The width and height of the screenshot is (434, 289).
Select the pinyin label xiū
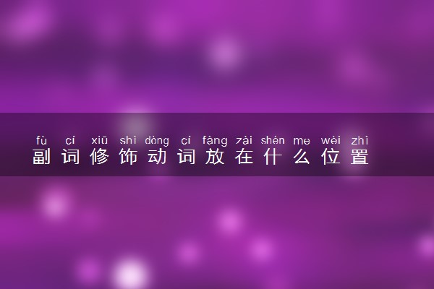pos(99,140)
